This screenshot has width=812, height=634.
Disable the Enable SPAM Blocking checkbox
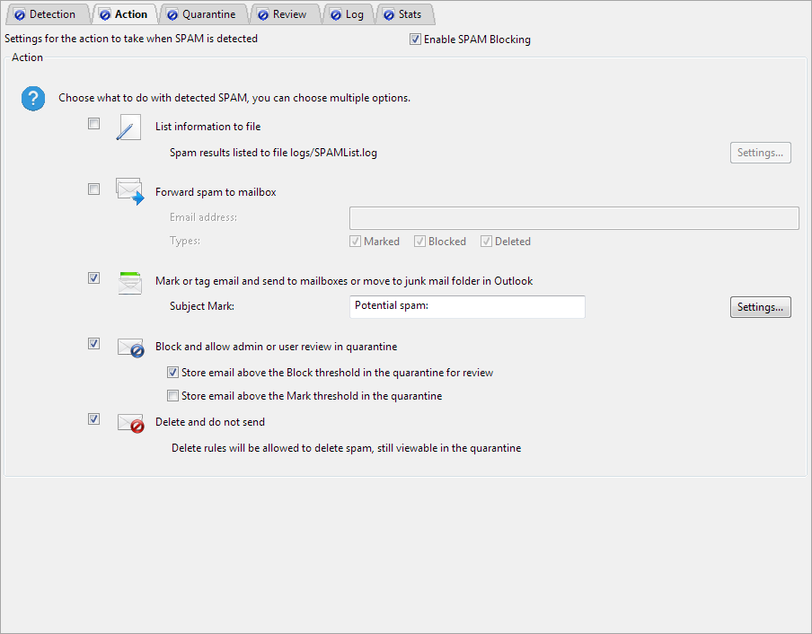(x=415, y=40)
